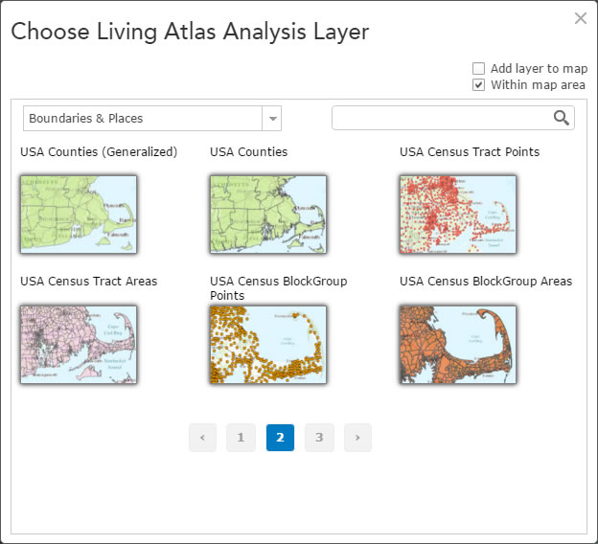Choose the USA Counties map thumbnail

[x=268, y=214]
